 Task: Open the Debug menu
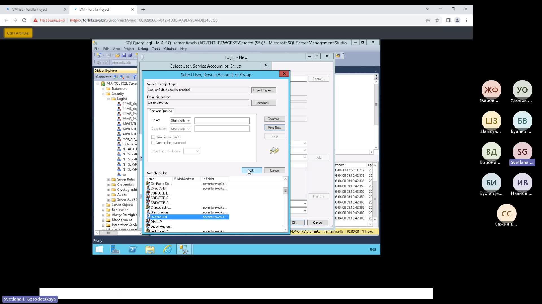tap(143, 49)
